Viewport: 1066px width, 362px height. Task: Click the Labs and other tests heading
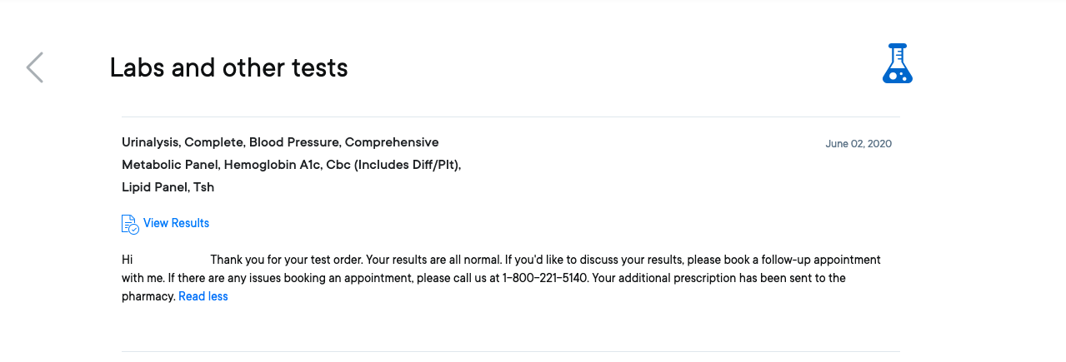[x=228, y=67]
